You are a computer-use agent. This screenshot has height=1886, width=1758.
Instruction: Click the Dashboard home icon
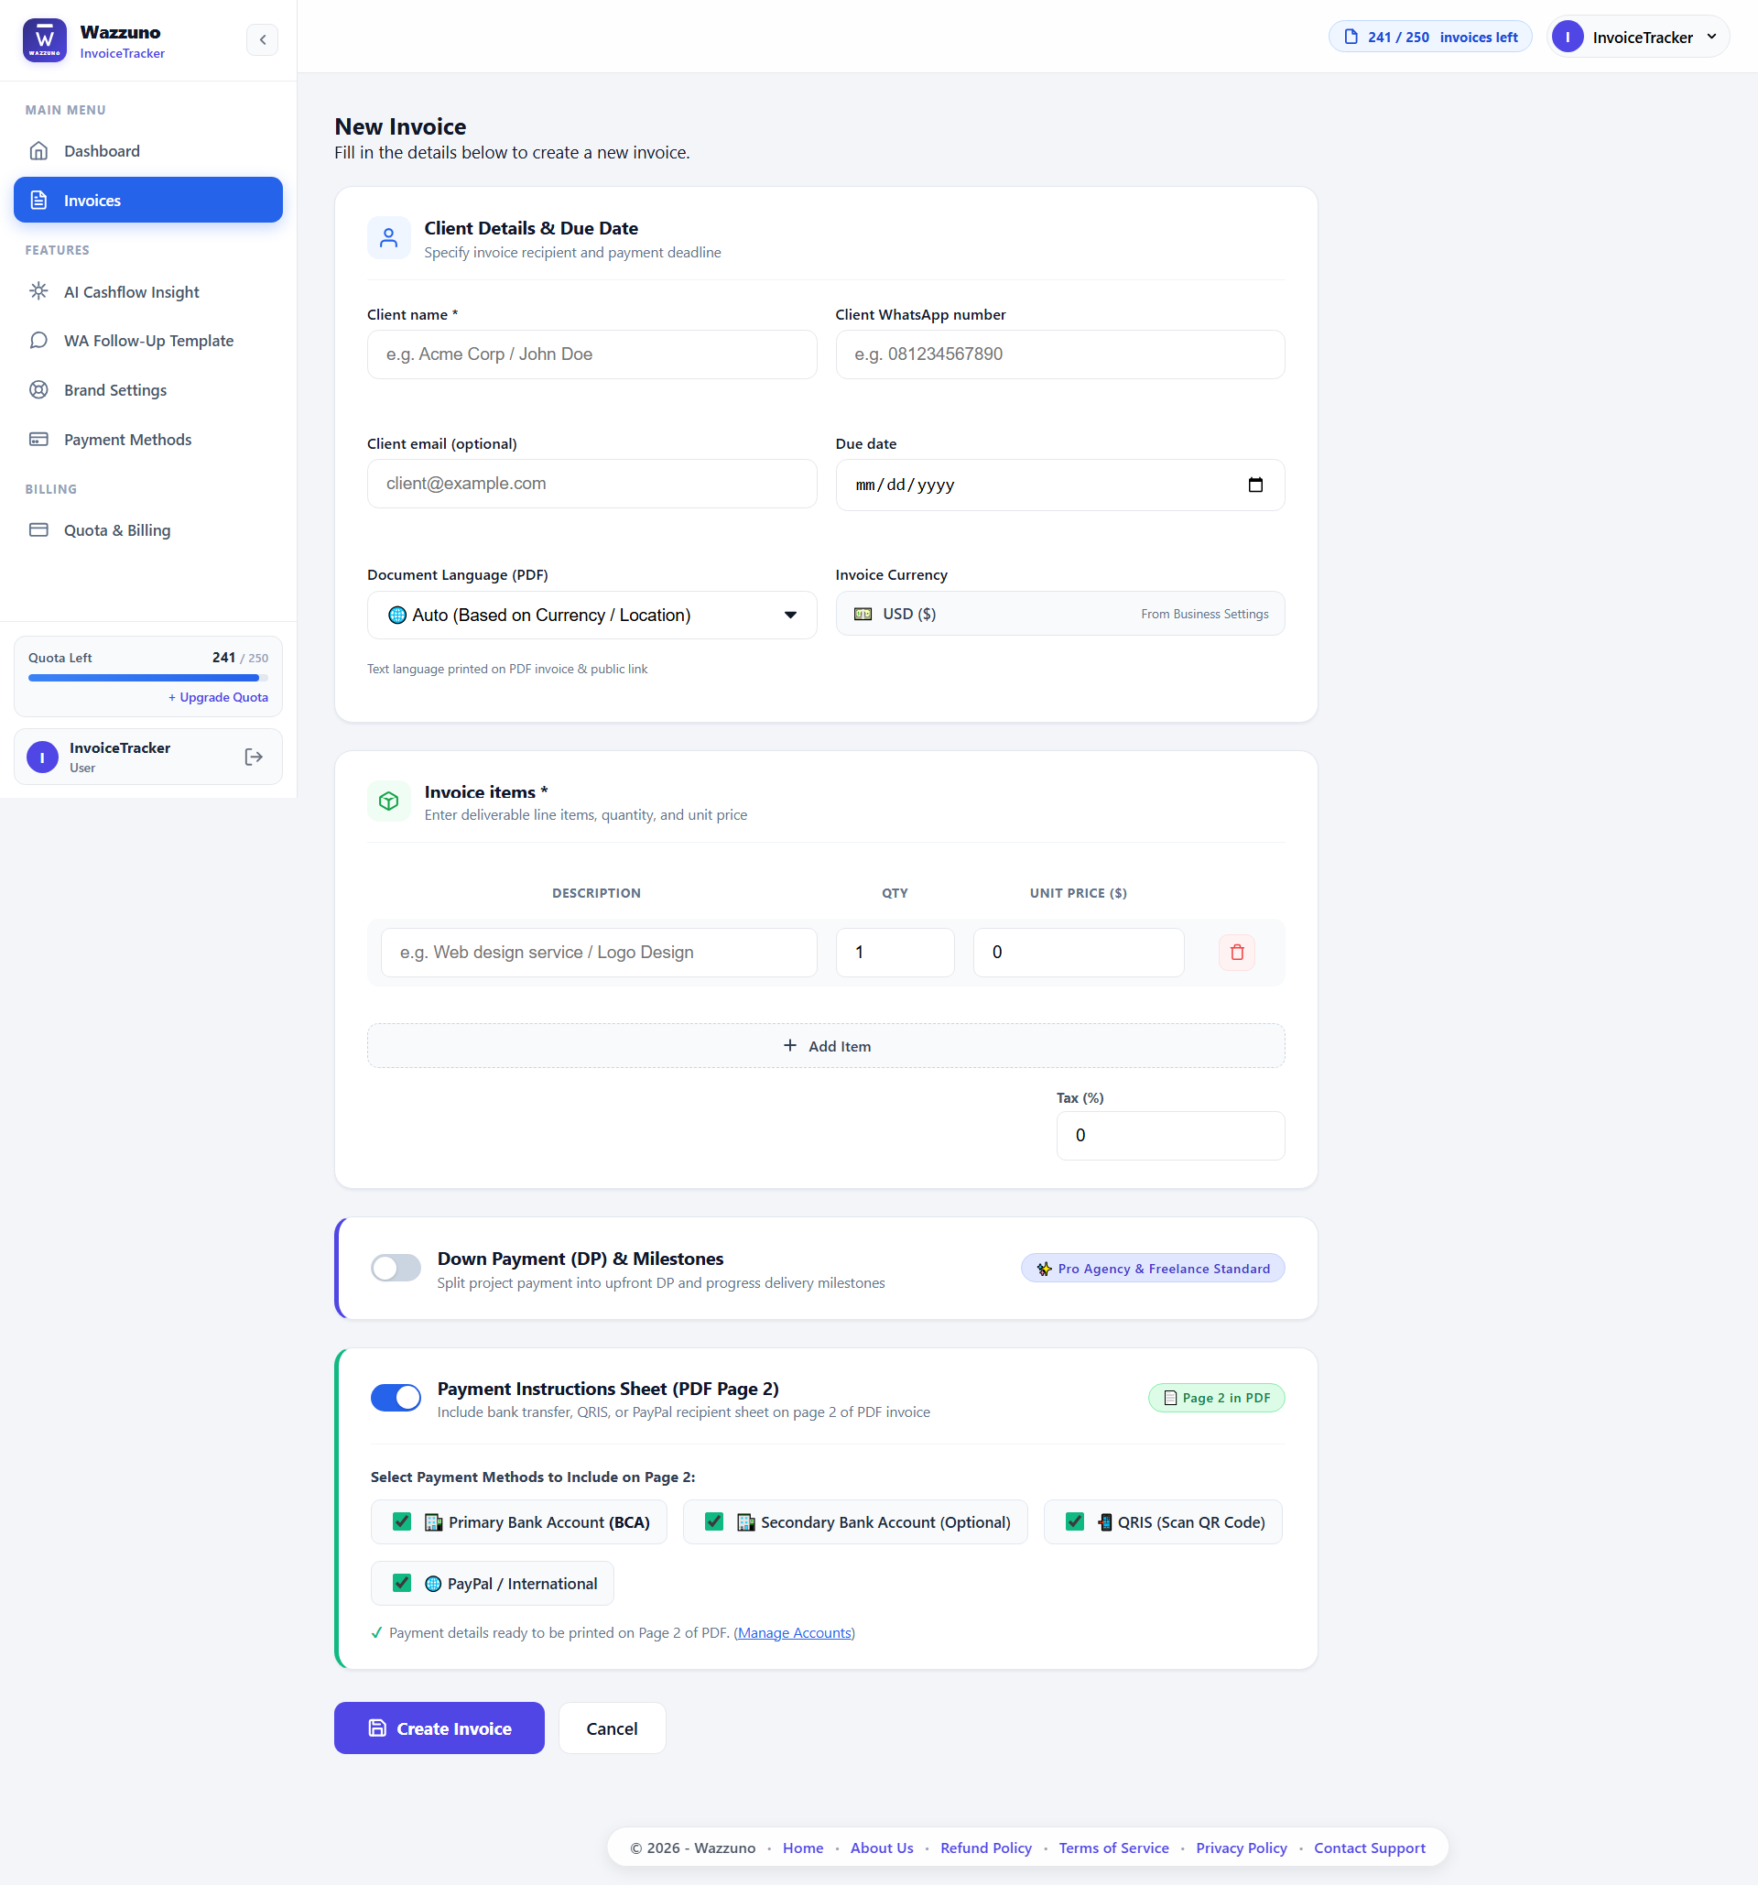pos(38,151)
